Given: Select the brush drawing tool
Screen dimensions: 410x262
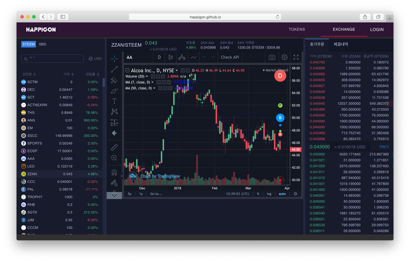Looking at the screenshot, I should 114,91.
